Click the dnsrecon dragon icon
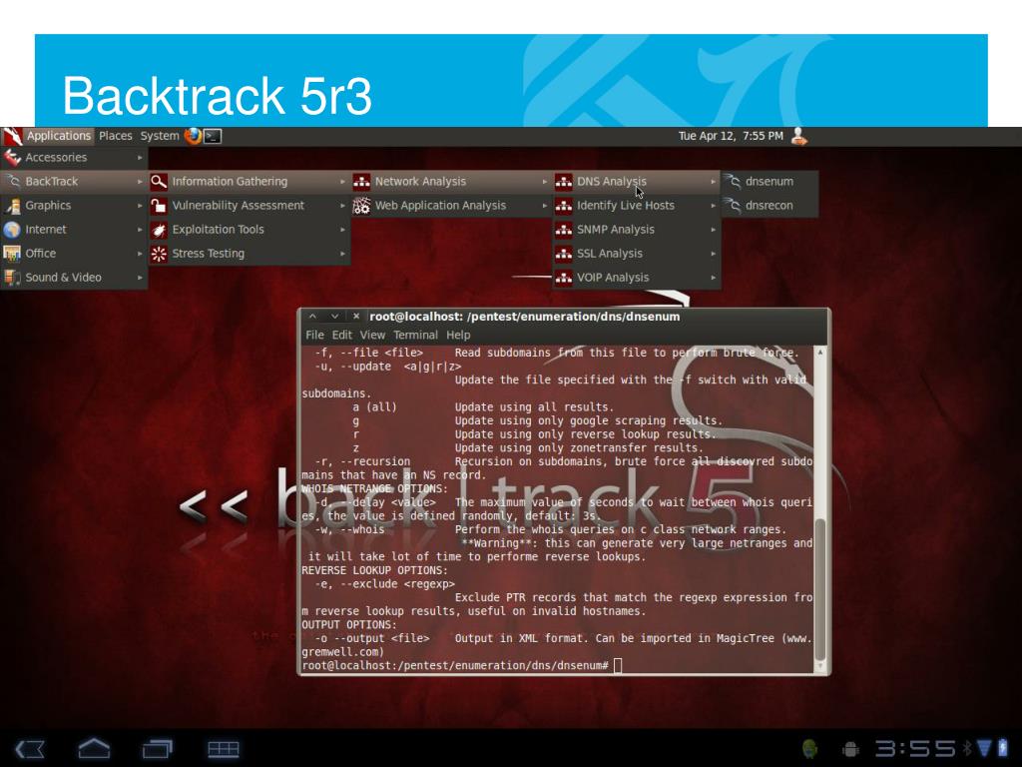Image resolution: width=1022 pixels, height=767 pixels. point(733,206)
